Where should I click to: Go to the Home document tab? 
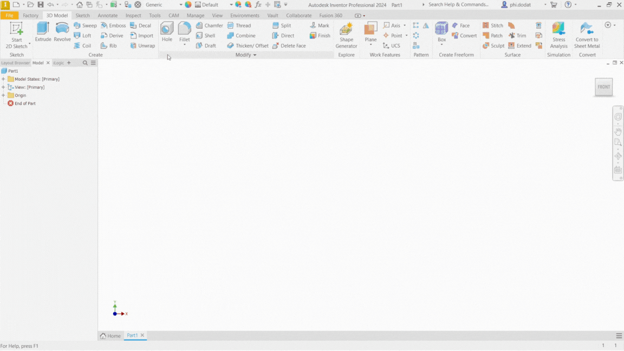pos(110,336)
